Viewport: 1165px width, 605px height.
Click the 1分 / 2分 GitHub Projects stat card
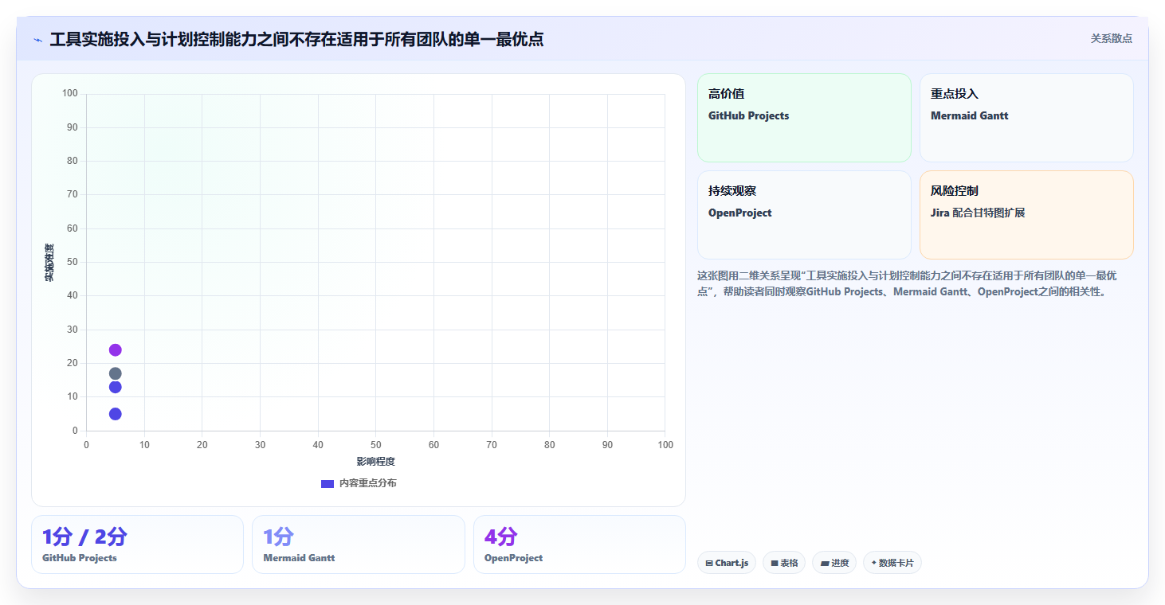(x=137, y=544)
